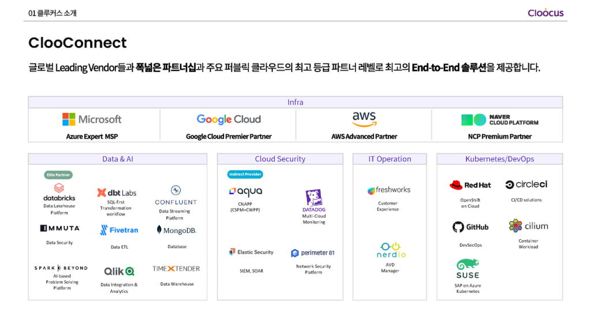The width and height of the screenshot is (591, 332).
Task: Click the 'Multi-Cloud Monitoring' caption
Action: pyautogui.click(x=314, y=219)
